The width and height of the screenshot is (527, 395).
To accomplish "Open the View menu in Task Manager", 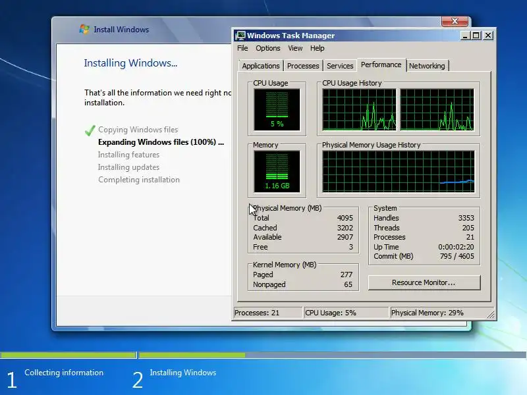I will (295, 48).
